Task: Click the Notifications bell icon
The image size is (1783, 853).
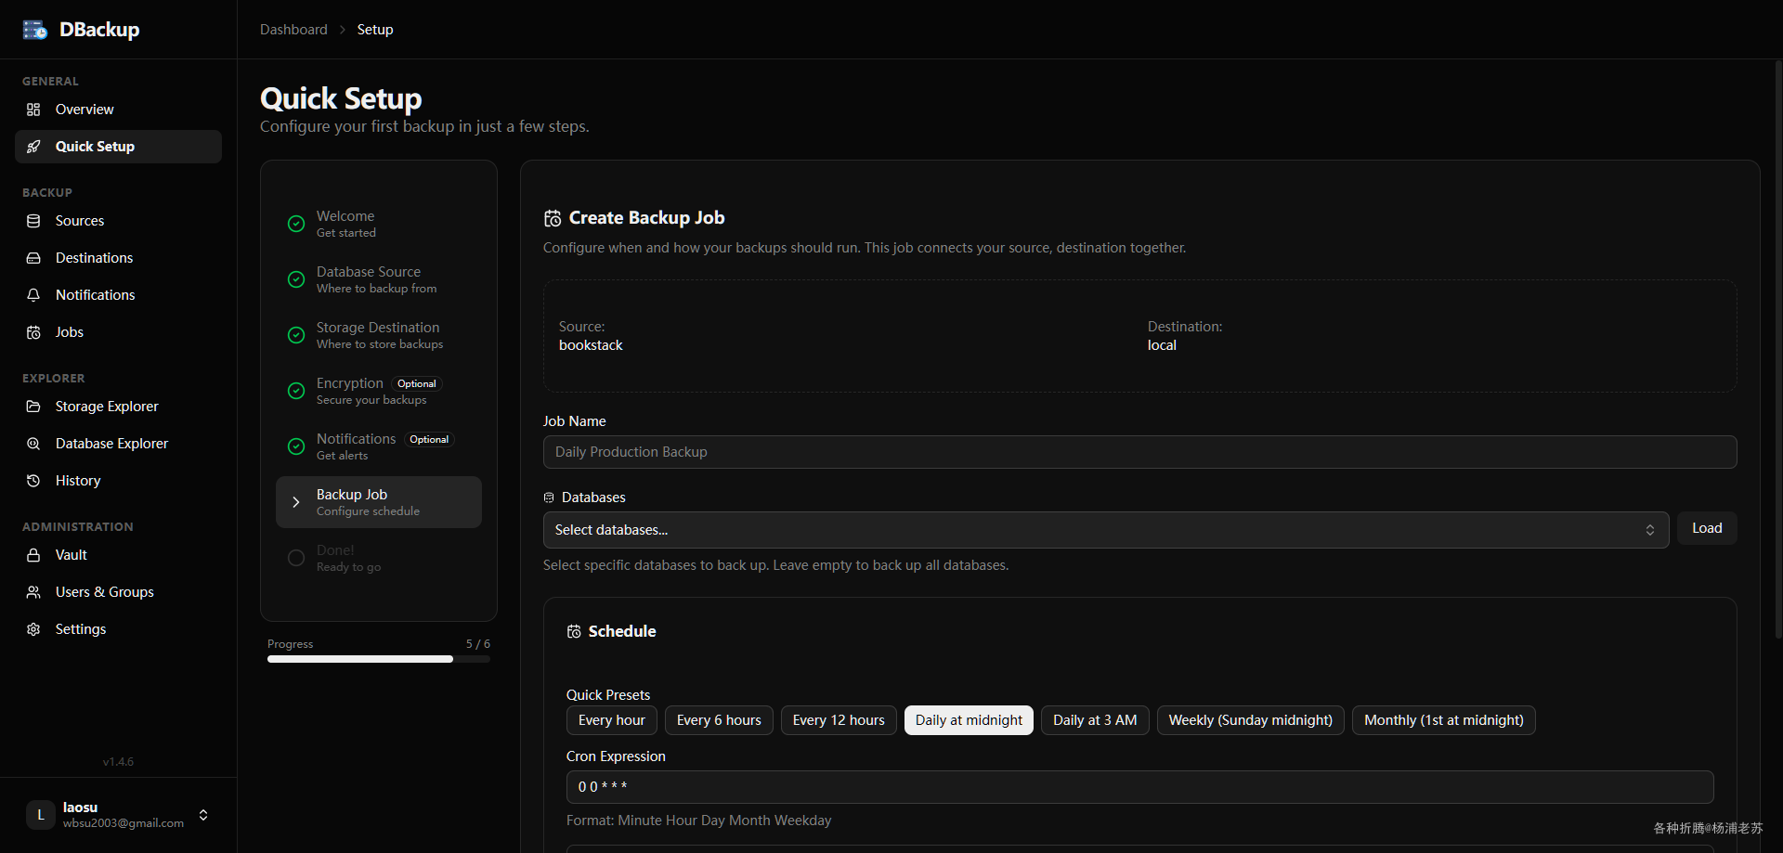Action: 33,295
